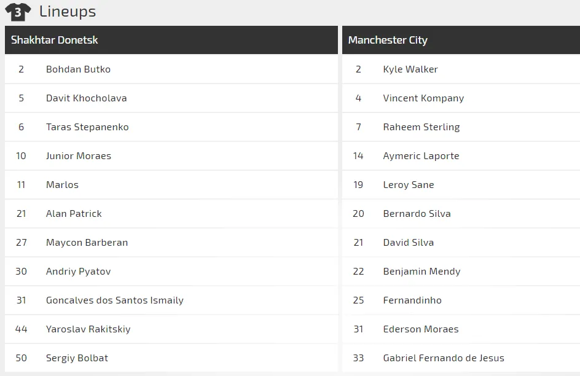Viewport: 580px width, 376px height.
Task: Select Goncalves dos Santos Ismaily
Action: (115, 300)
